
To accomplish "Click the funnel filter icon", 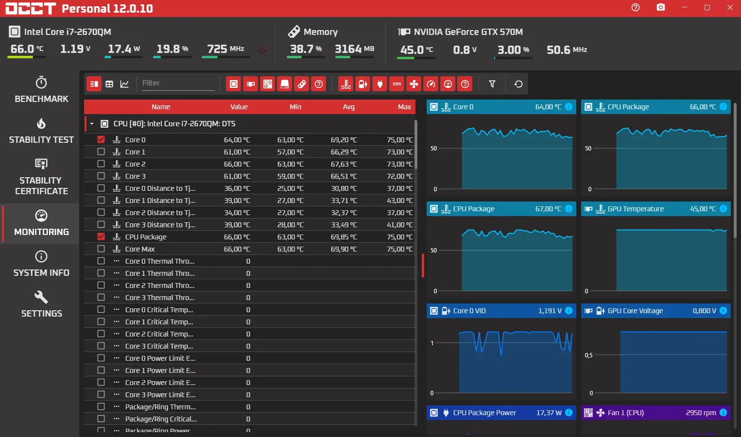I will coord(492,84).
